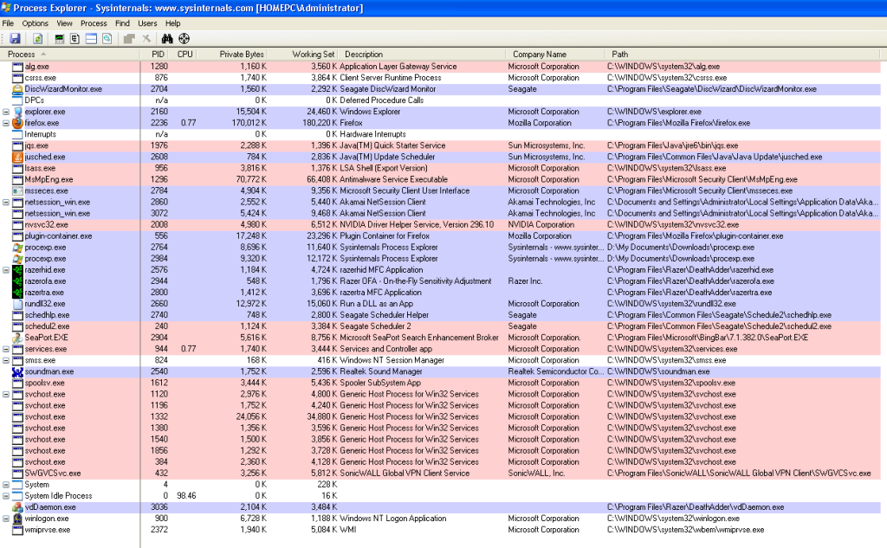887x548 pixels.
Task: Open the Options menu
Action: [x=36, y=23]
